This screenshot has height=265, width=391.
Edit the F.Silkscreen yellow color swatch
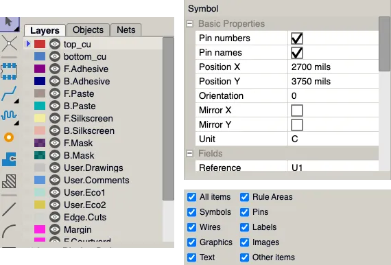click(40, 118)
